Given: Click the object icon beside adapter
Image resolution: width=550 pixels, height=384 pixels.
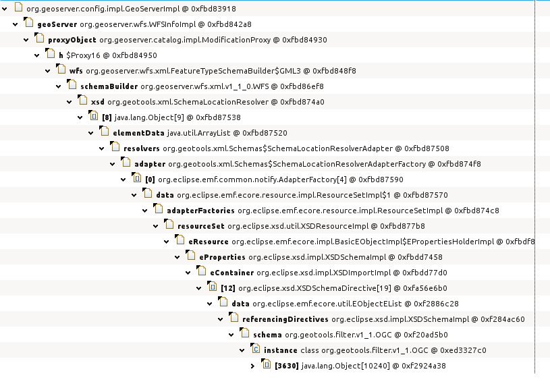Looking at the screenshot, I should click(126, 162).
